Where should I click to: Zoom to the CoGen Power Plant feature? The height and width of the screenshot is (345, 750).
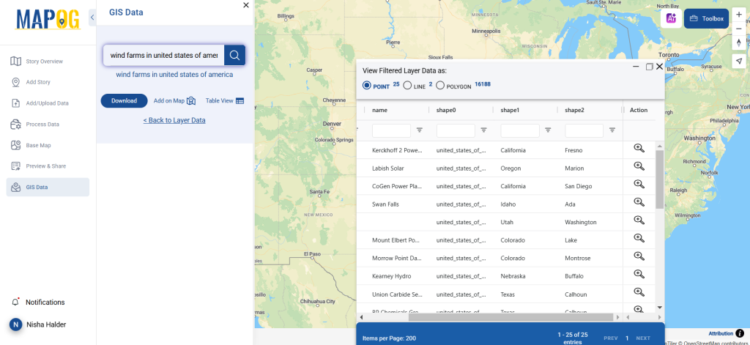click(x=639, y=184)
